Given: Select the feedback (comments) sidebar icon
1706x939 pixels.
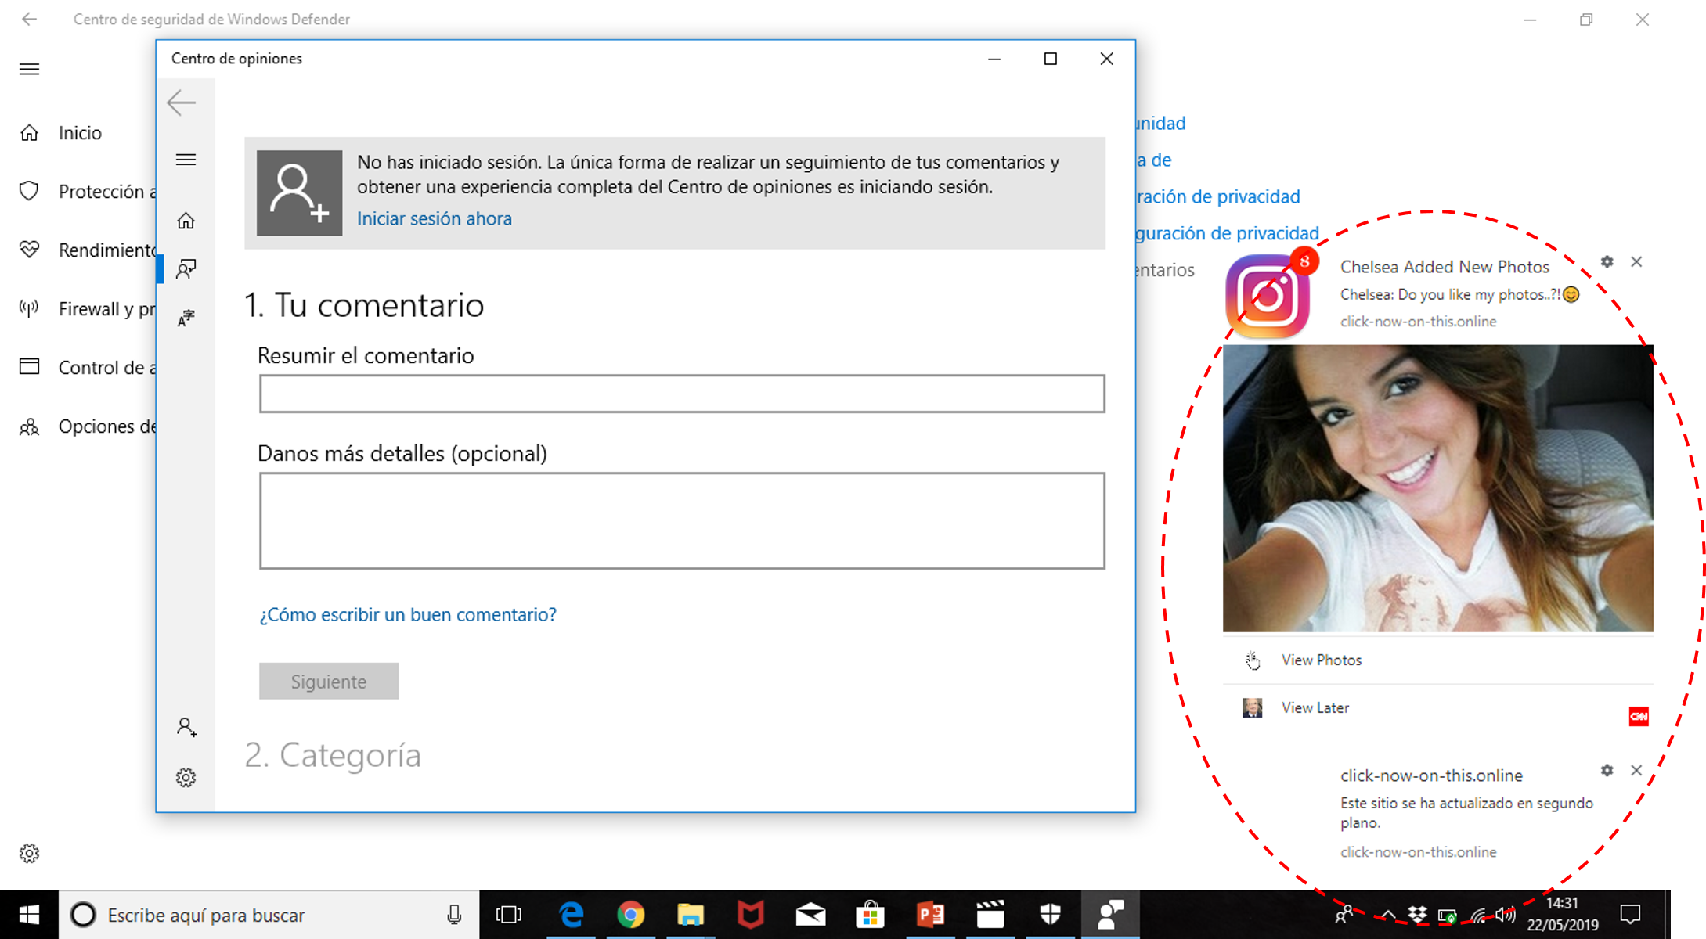Looking at the screenshot, I should [186, 269].
